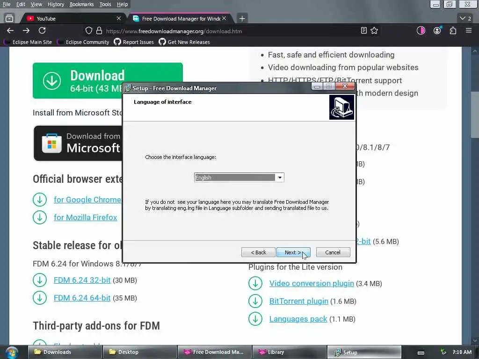The height and width of the screenshot is (359, 479).
Task: Switch to Free Download Ma... taskbar button
Action: (215, 352)
